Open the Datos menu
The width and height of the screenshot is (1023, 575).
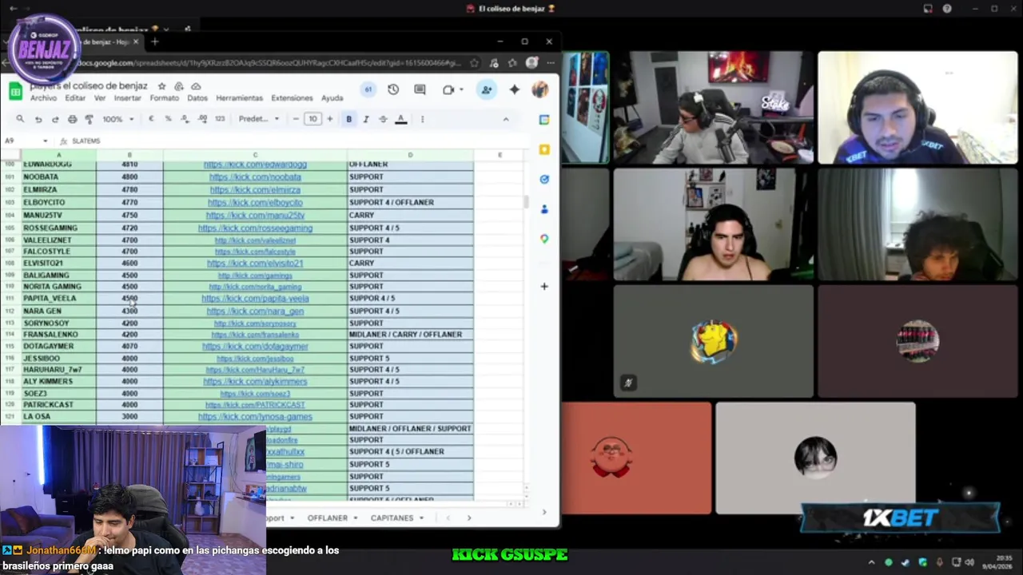coord(197,98)
